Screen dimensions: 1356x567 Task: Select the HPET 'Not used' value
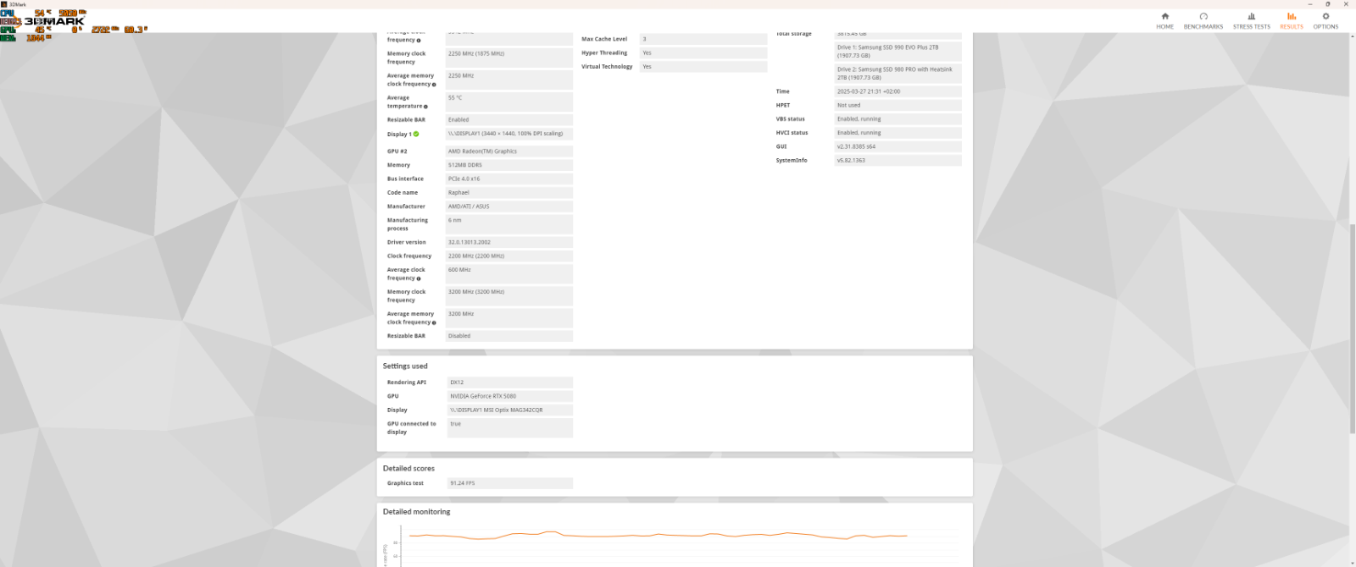pyautogui.click(x=898, y=105)
